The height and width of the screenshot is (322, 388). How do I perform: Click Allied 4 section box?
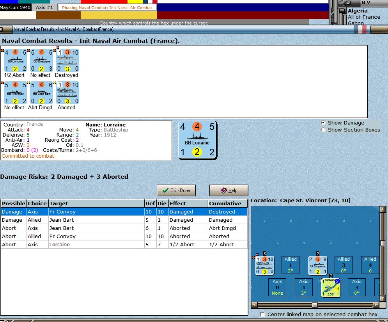[x=370, y=265]
